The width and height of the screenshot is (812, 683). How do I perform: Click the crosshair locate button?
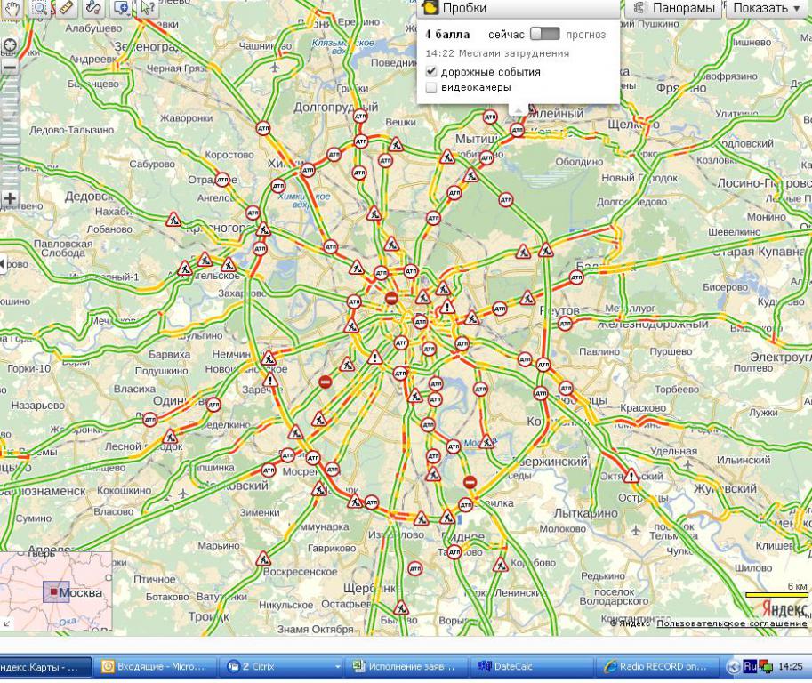(x=10, y=45)
